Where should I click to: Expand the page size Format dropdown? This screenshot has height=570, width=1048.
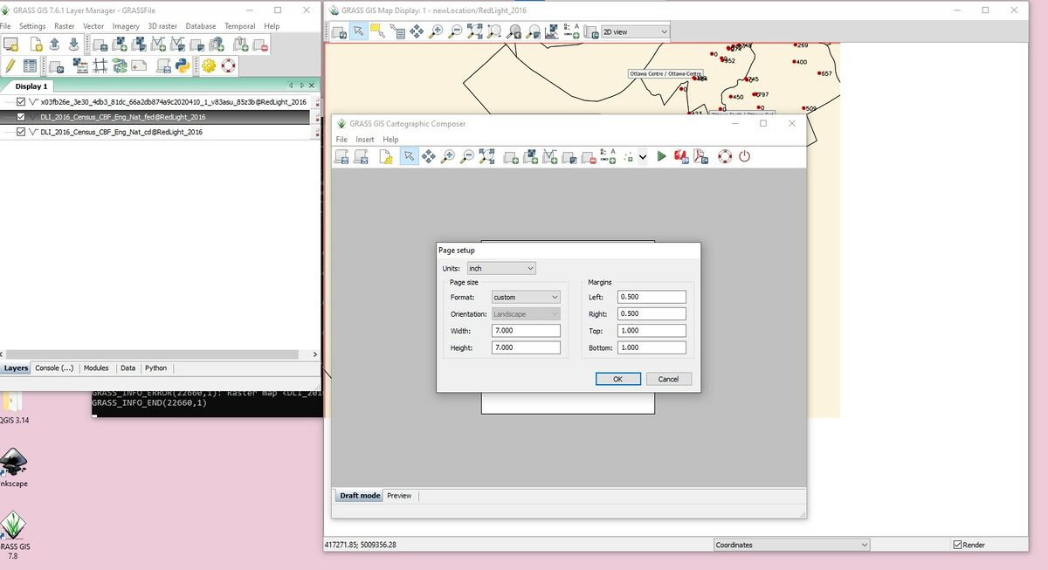pos(525,297)
